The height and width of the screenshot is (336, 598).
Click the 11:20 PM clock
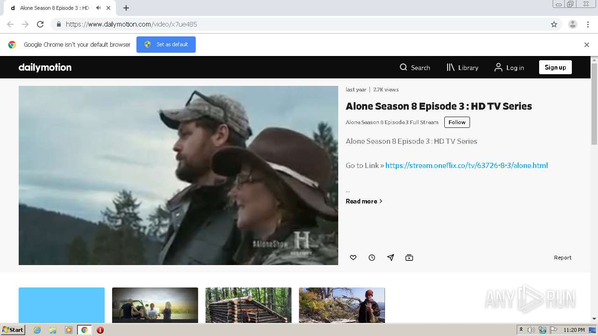[574, 330]
